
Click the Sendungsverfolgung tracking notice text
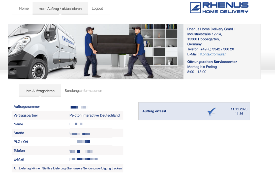click(68, 168)
